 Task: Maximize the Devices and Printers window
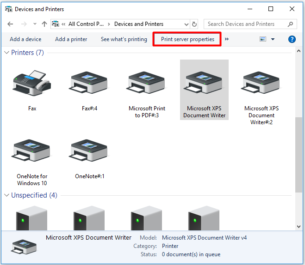click(x=271, y=9)
